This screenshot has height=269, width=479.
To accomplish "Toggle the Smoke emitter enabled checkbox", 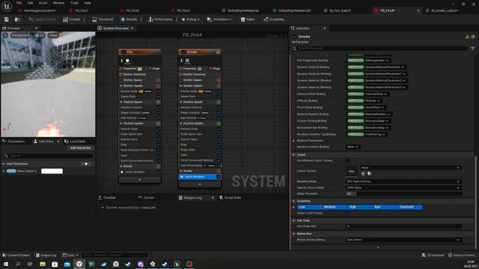I will (183, 52).
